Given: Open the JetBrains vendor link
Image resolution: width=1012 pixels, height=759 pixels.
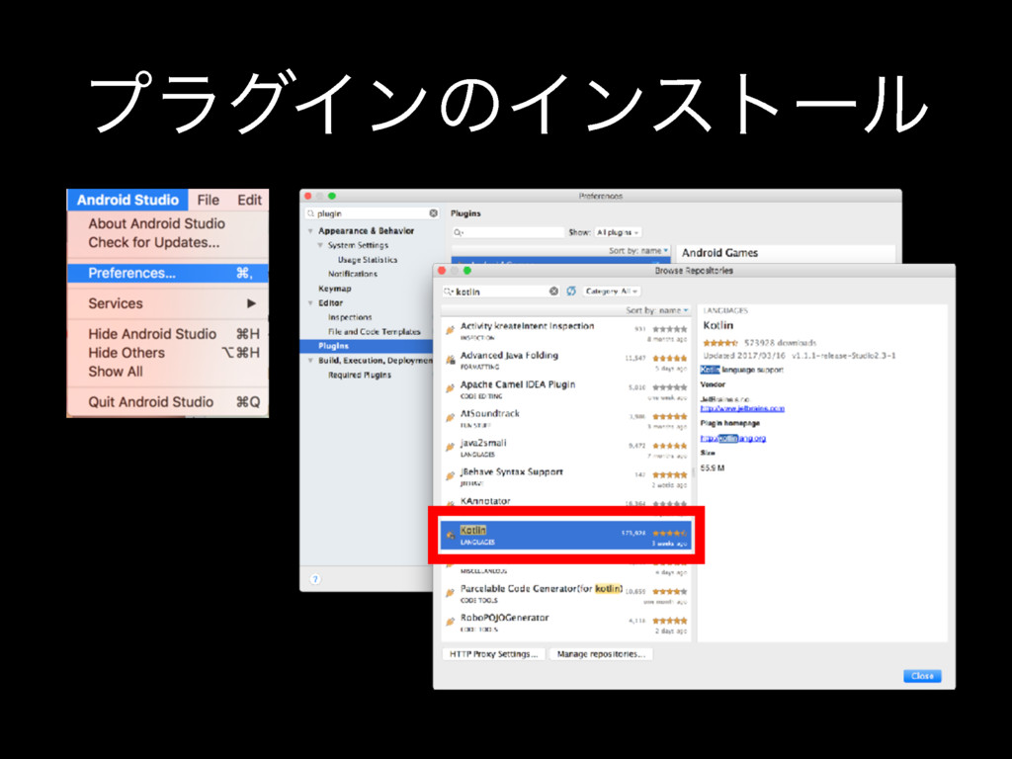Looking at the screenshot, I should click(742, 408).
